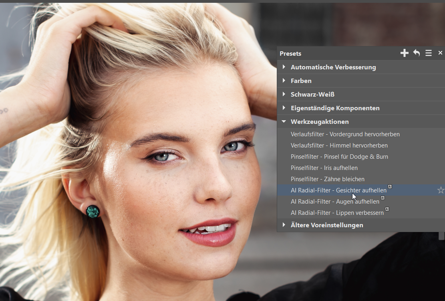445x301 pixels.
Task: Star the Gesichter aufhellen preset as favorite
Action: tap(441, 190)
